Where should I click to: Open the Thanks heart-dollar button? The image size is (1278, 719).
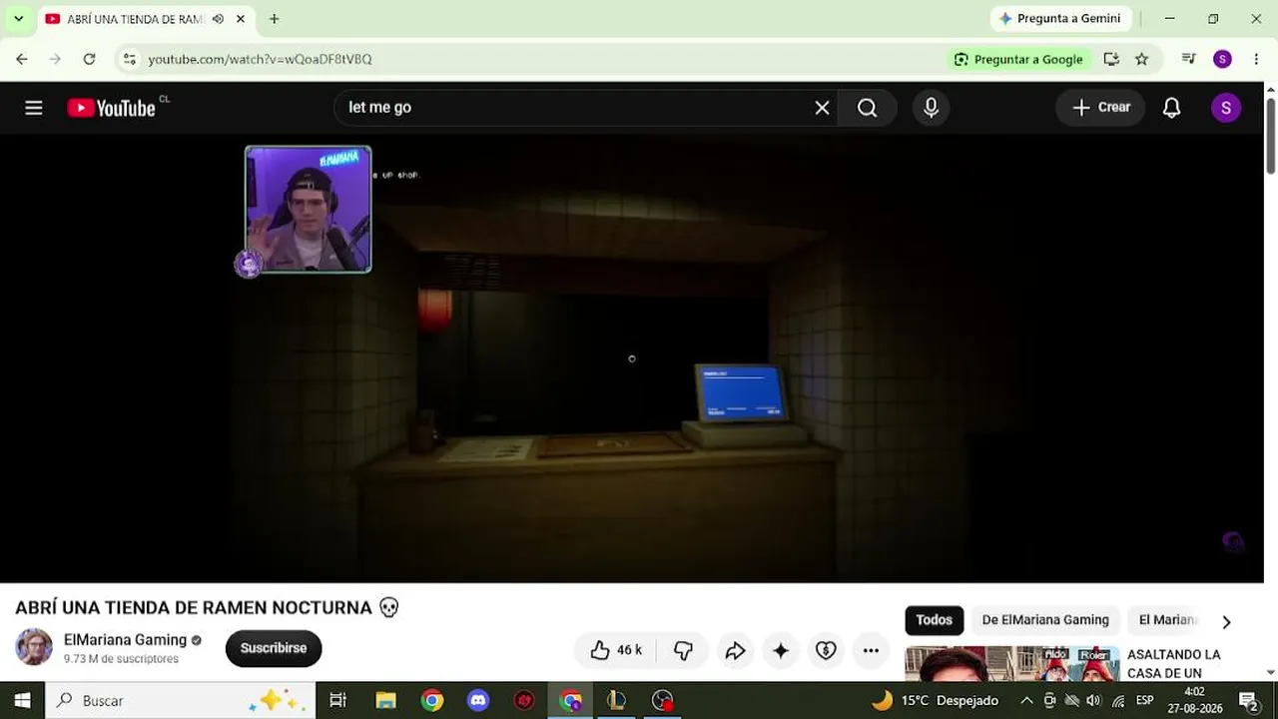tap(826, 650)
